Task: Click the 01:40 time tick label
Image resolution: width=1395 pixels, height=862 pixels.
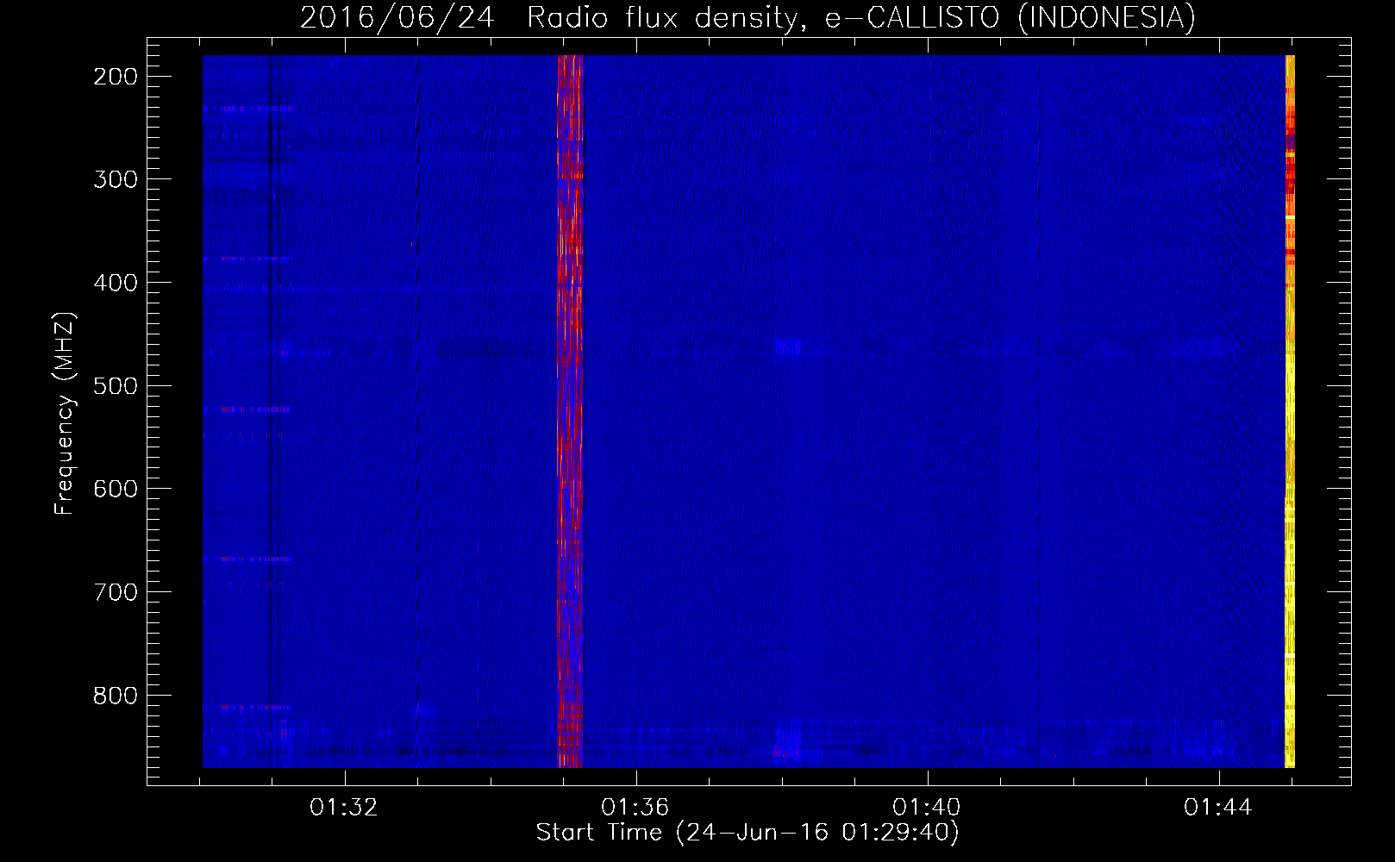Action: tap(927, 807)
